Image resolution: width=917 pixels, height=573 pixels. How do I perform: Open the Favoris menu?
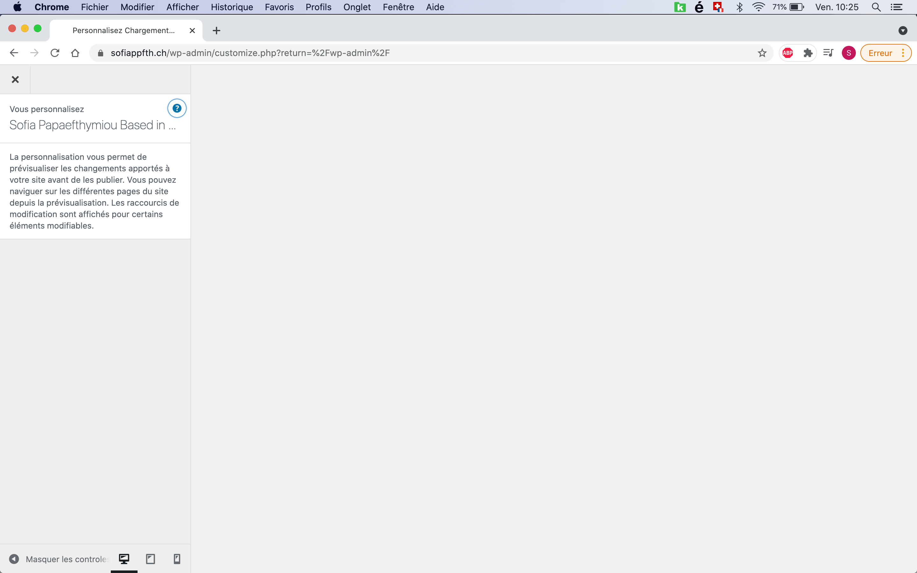pyautogui.click(x=279, y=7)
